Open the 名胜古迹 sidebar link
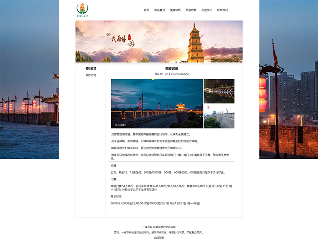 91,75
